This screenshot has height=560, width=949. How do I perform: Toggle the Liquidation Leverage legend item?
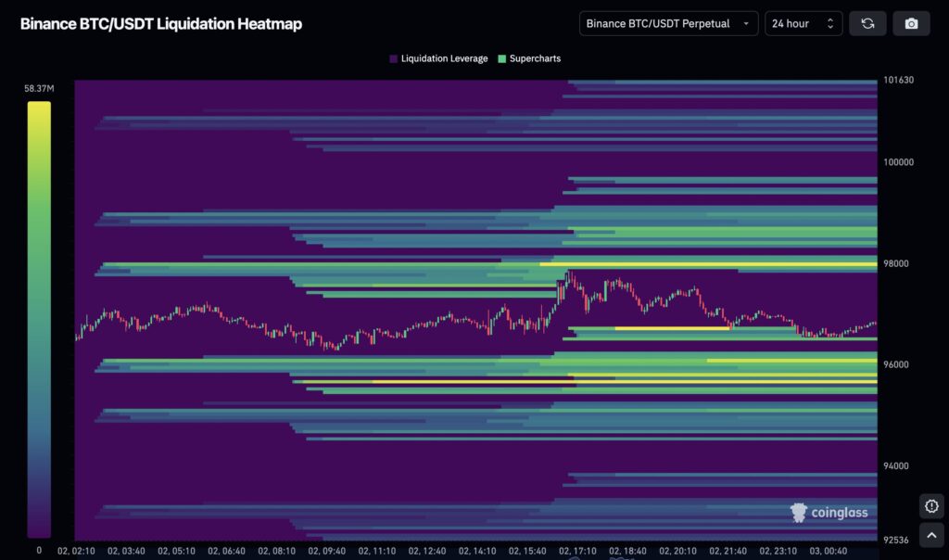tap(438, 58)
